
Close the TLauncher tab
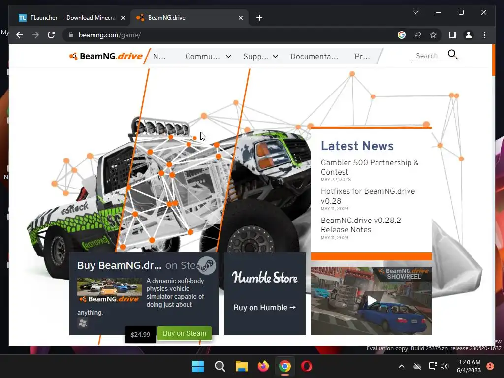123,18
